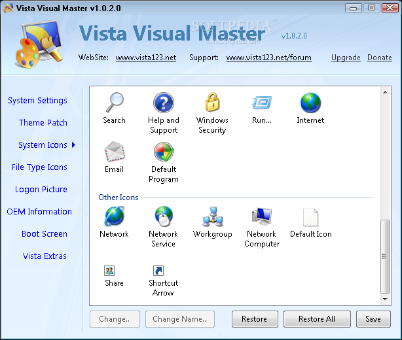The width and height of the screenshot is (402, 340).
Task: Click the scrollbar down arrow
Action: (x=385, y=299)
